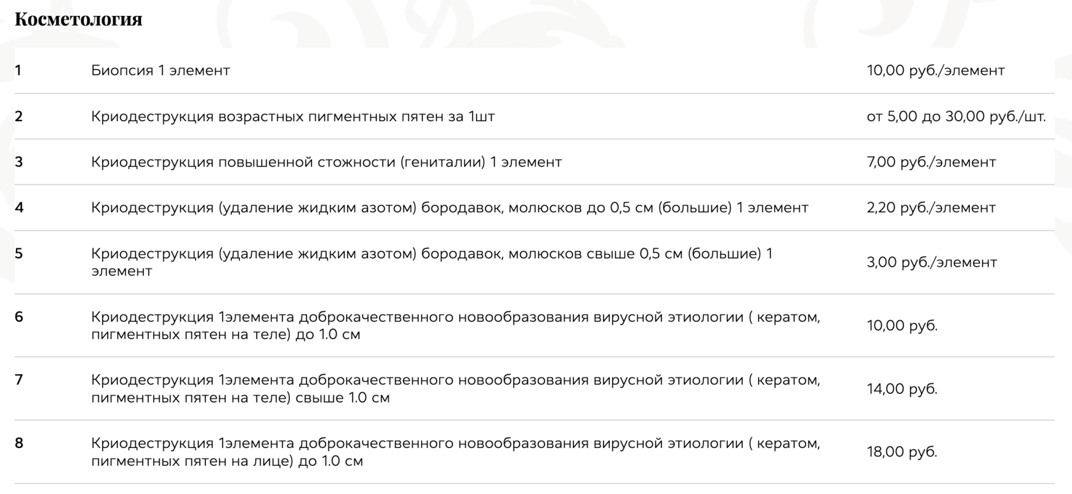Click the price "2,20 руб./элемент"
1072x494 pixels.
930,208
